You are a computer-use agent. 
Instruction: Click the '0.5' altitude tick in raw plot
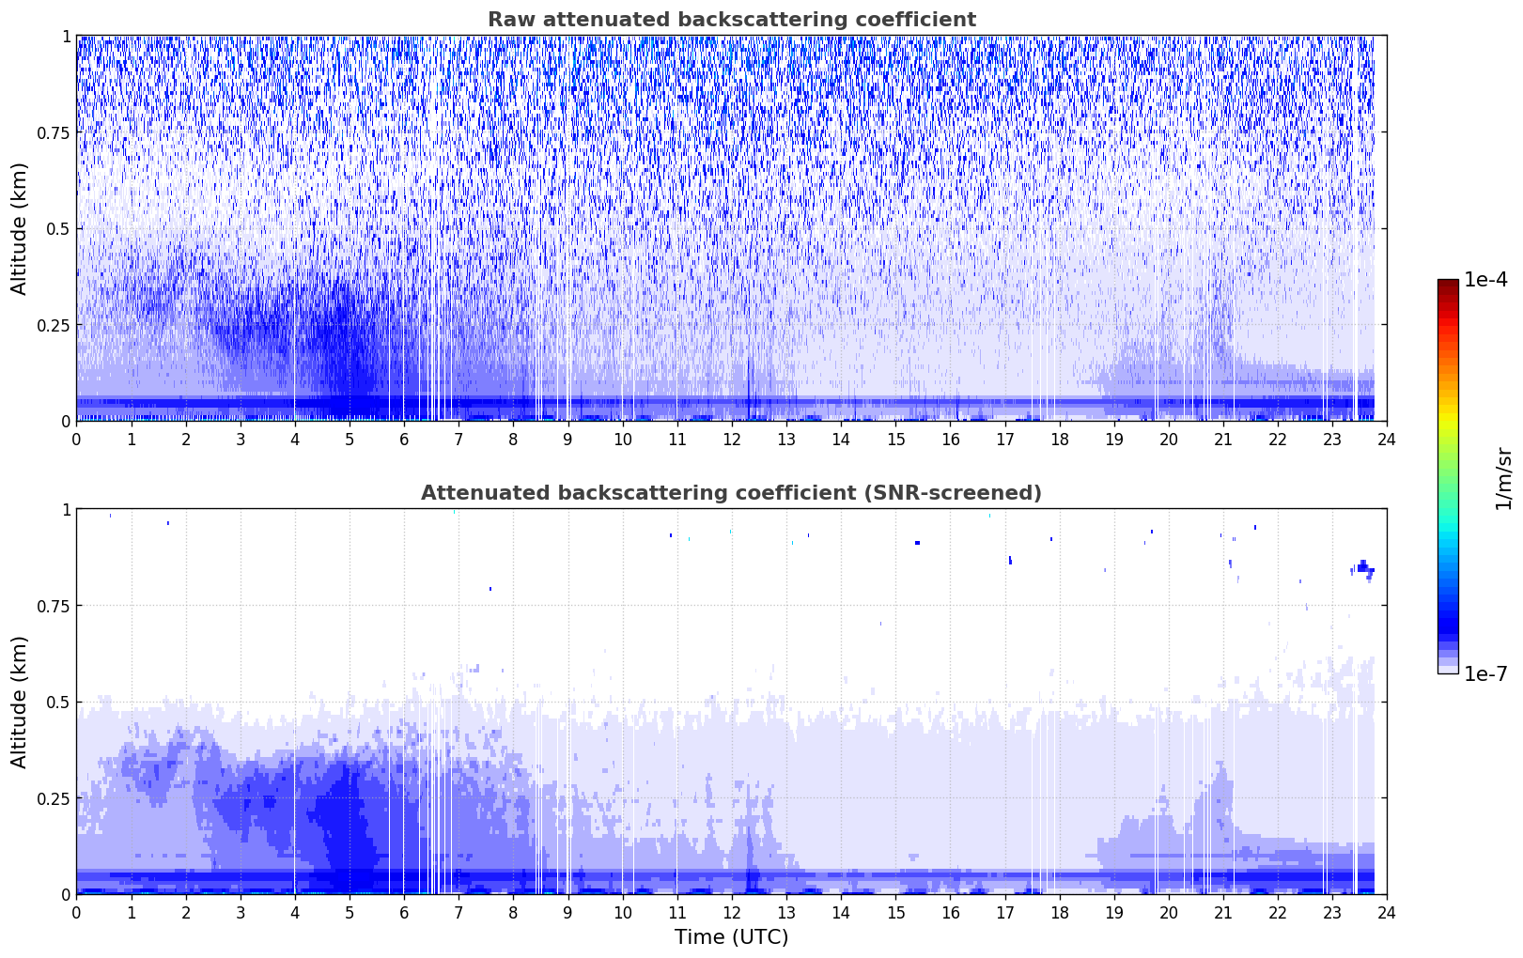click(59, 229)
